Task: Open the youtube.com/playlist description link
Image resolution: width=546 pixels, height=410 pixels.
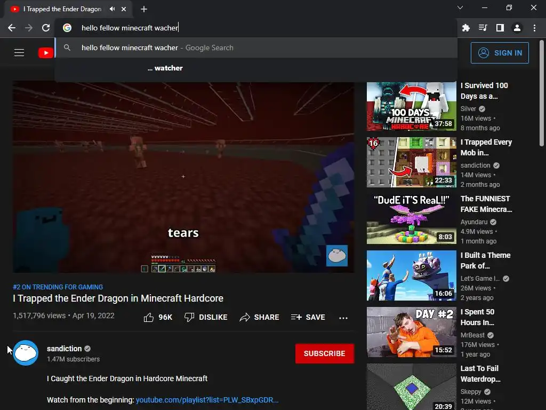Action: tap(207, 400)
